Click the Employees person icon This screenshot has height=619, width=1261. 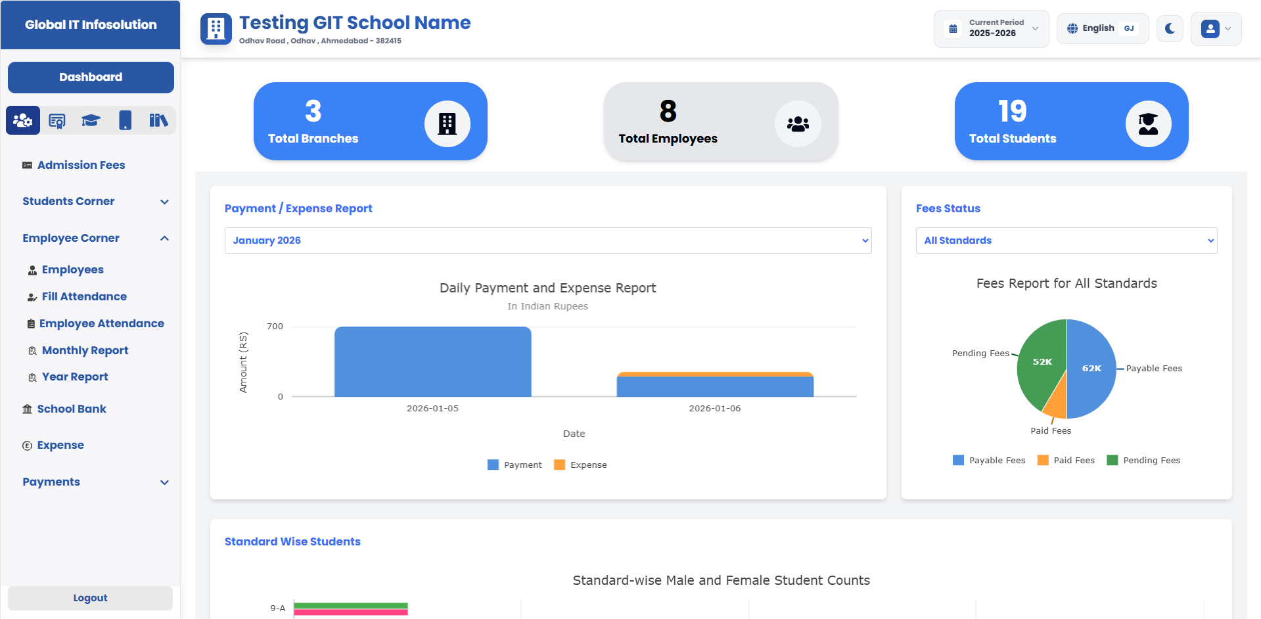pos(32,270)
